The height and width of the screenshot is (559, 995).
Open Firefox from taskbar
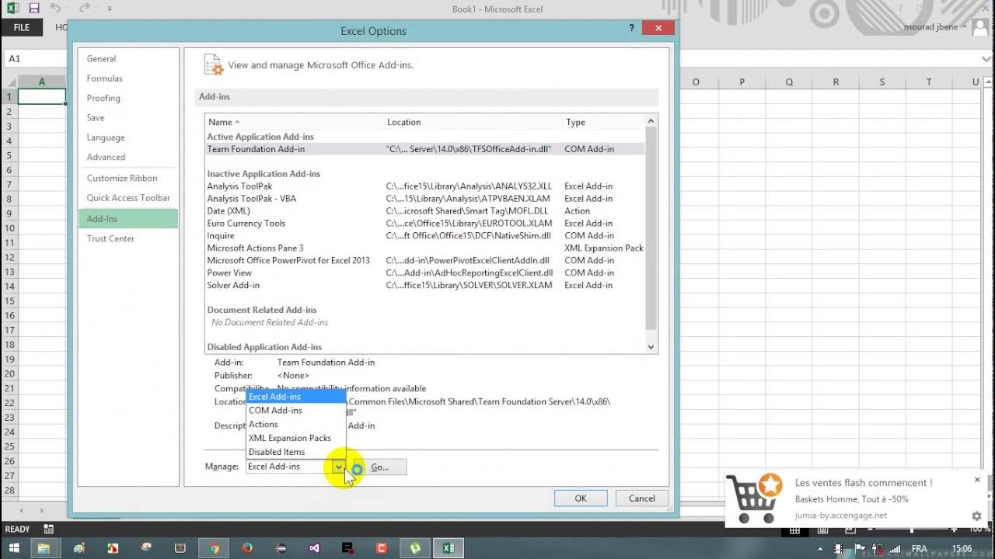[247, 548]
